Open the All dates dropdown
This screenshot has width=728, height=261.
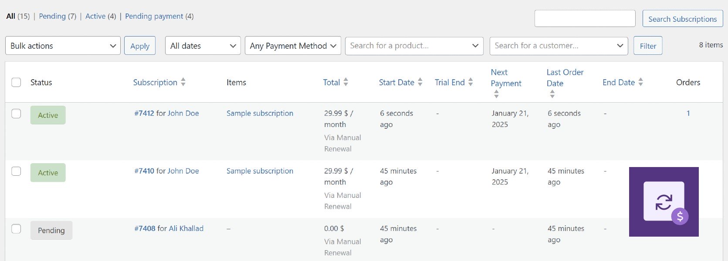203,46
